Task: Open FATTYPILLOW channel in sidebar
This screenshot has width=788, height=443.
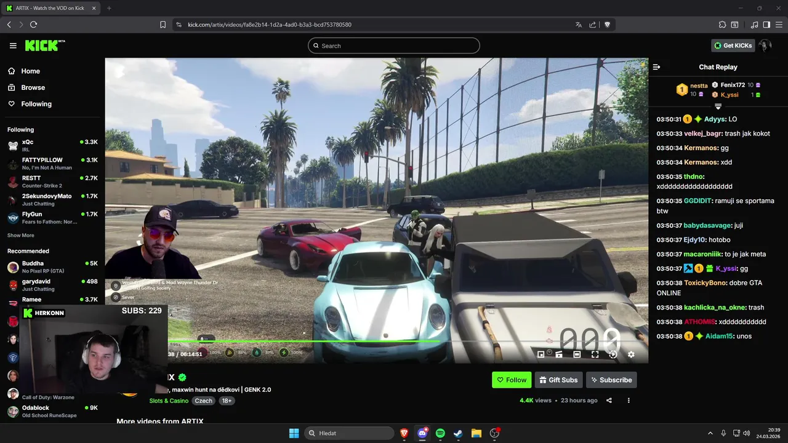Action: tap(52, 164)
